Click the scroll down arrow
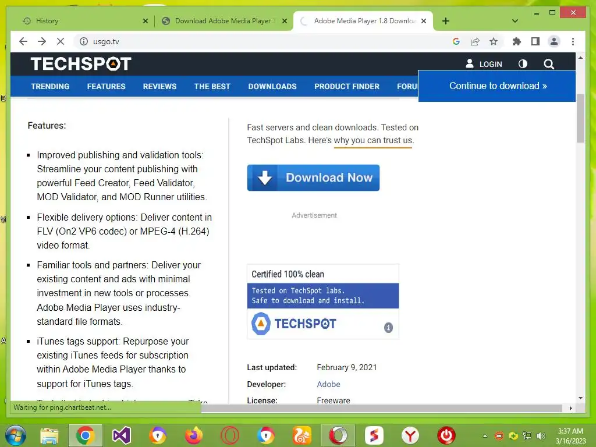This screenshot has height=447, width=596. 580,398
